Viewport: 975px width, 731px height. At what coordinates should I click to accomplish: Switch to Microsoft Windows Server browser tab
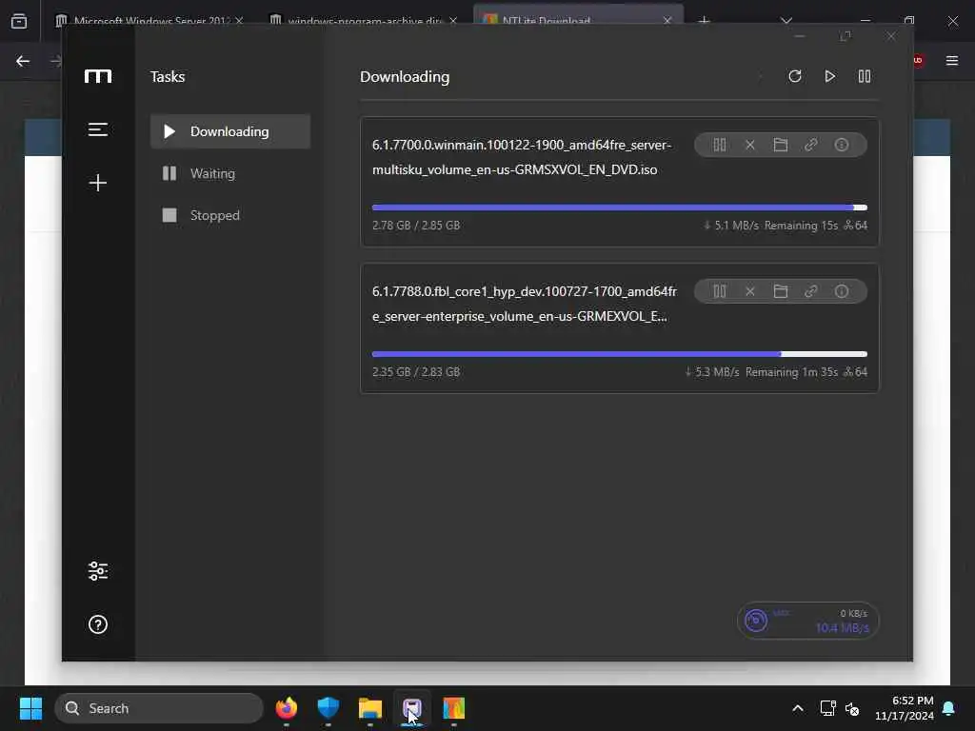[x=149, y=21]
